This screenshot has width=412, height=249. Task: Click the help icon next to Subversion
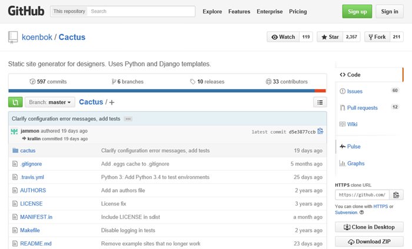click(362, 213)
